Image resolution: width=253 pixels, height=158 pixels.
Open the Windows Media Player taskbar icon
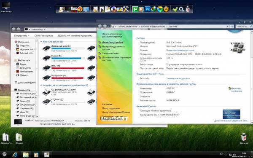(36, 155)
